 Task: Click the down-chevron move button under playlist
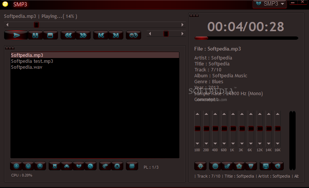pyautogui.click(x=79, y=166)
